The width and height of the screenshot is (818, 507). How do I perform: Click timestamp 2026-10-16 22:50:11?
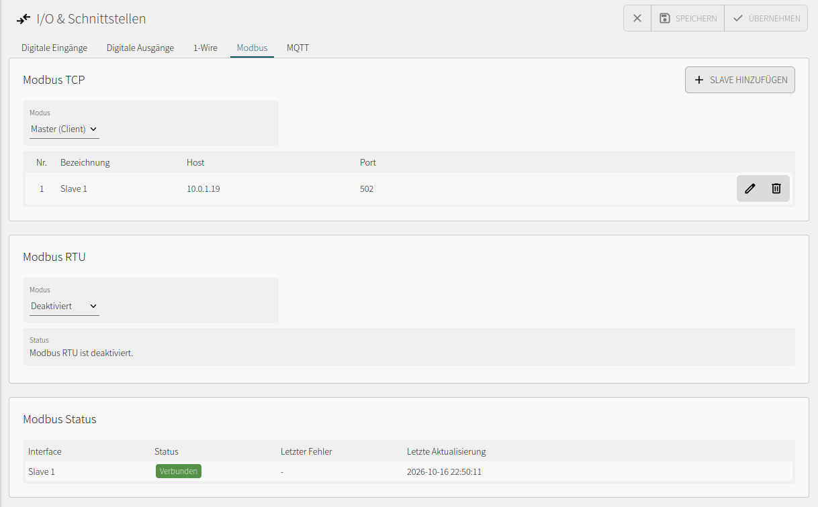coord(444,472)
